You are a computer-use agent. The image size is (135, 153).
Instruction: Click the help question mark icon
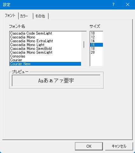coord(113,4)
